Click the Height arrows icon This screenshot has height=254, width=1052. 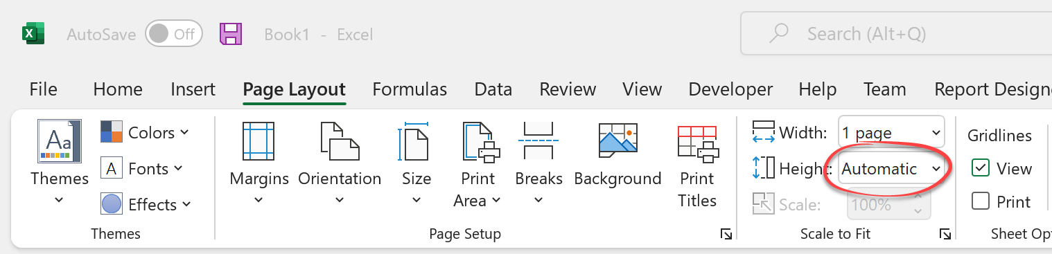coord(763,168)
